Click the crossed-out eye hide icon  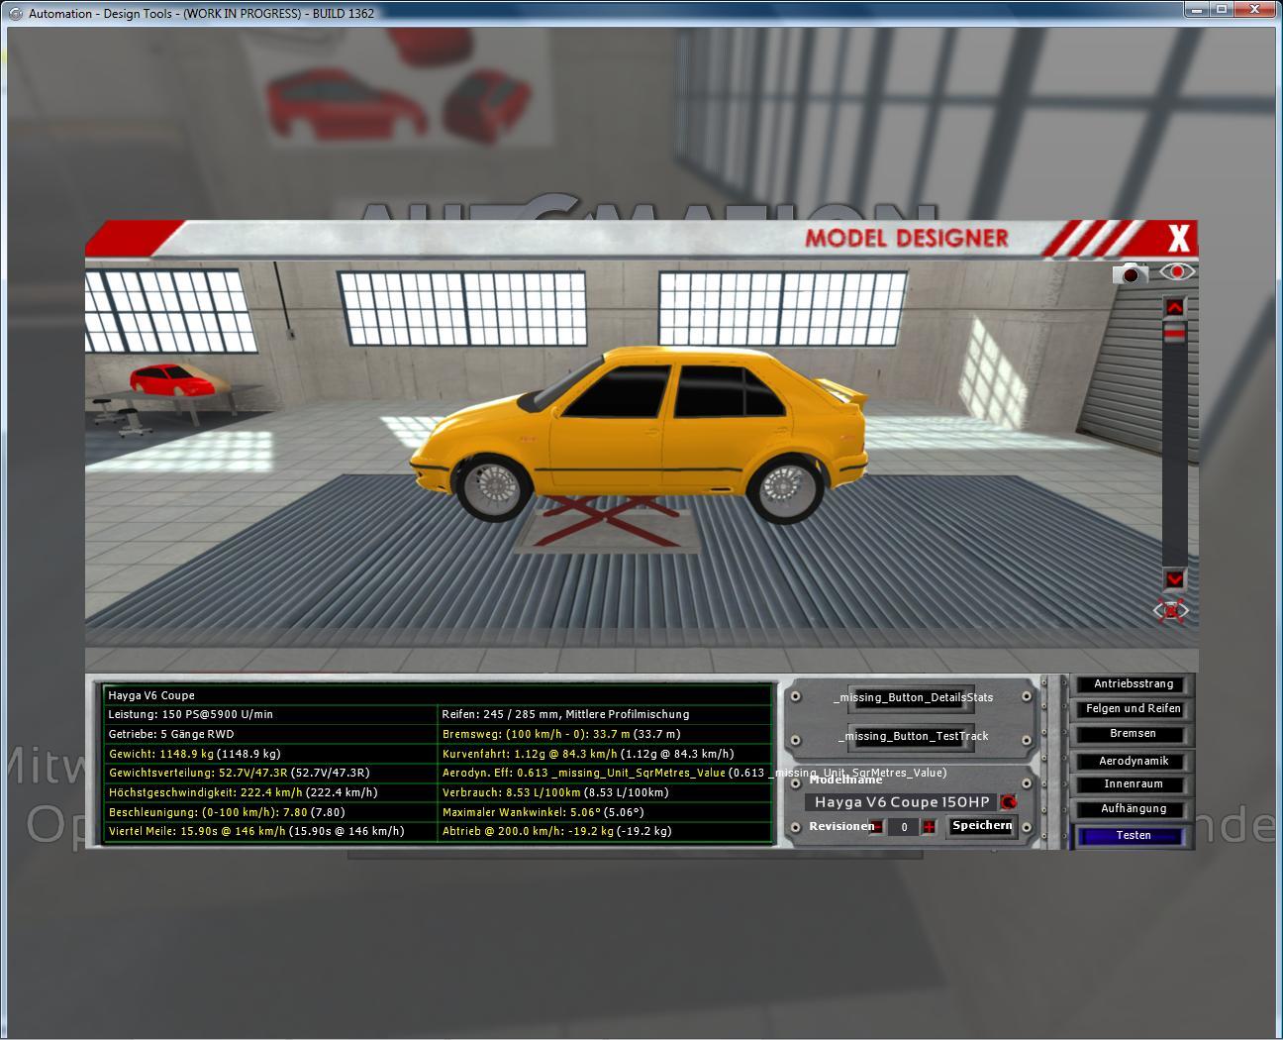coord(1172,610)
